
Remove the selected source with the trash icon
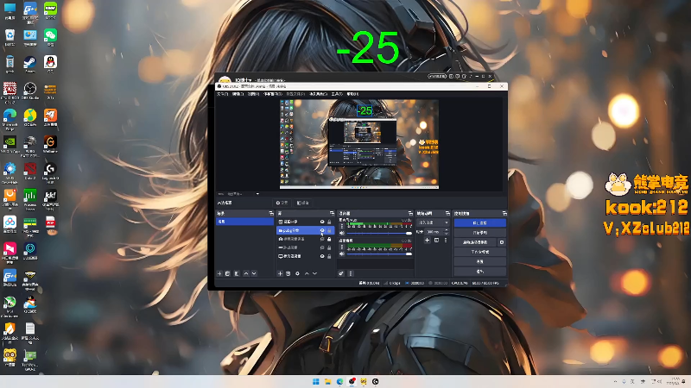coord(288,273)
